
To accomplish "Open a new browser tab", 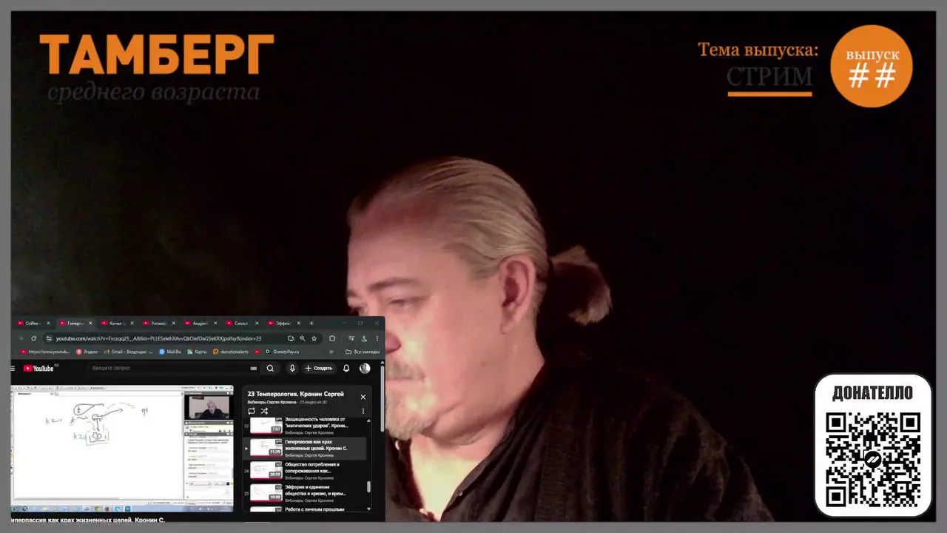I will (311, 324).
